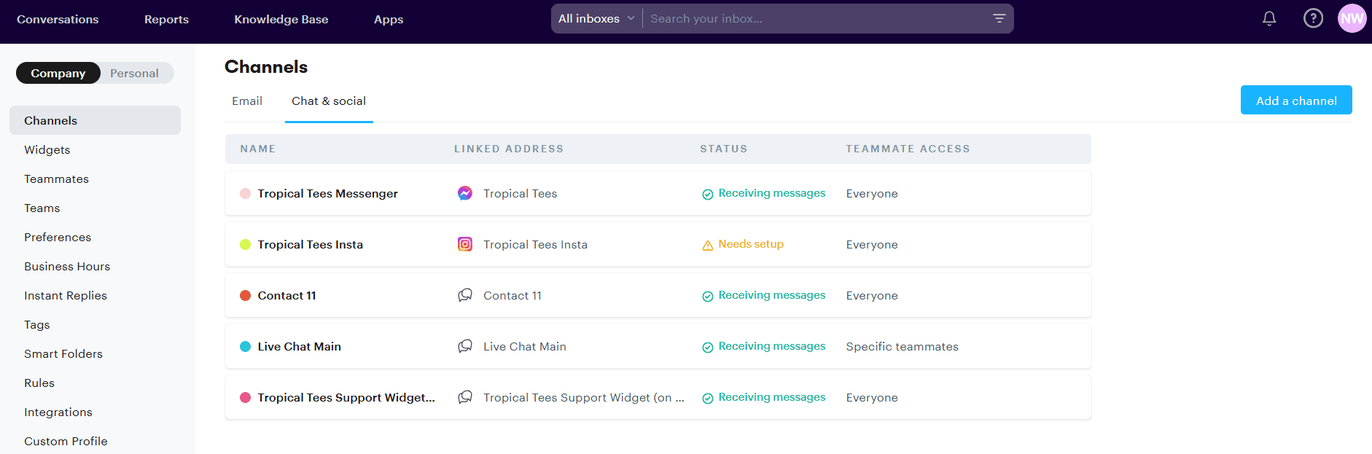Screen dimensions: 1372x454
Task: Click the yellow-green dot for Tropical Tees Insta
Action: coord(245,245)
